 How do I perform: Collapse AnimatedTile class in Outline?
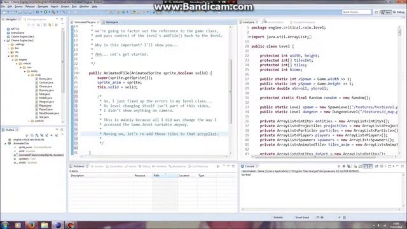5,143
